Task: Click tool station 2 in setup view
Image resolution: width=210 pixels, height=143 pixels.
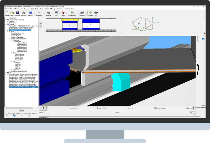Action: coord(91,24)
